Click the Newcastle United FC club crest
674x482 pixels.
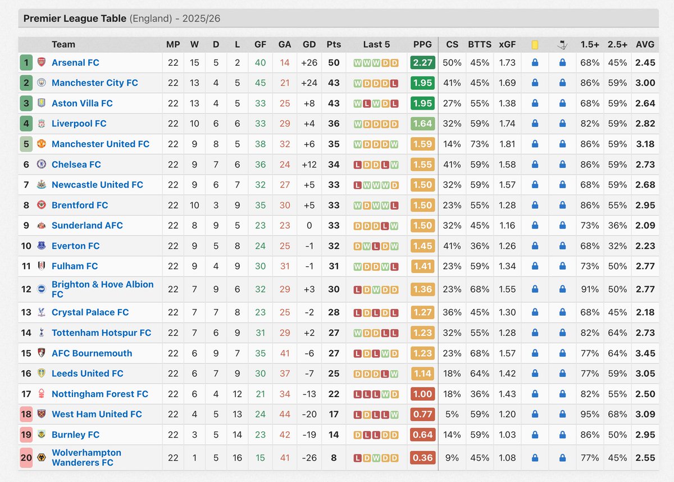42,185
